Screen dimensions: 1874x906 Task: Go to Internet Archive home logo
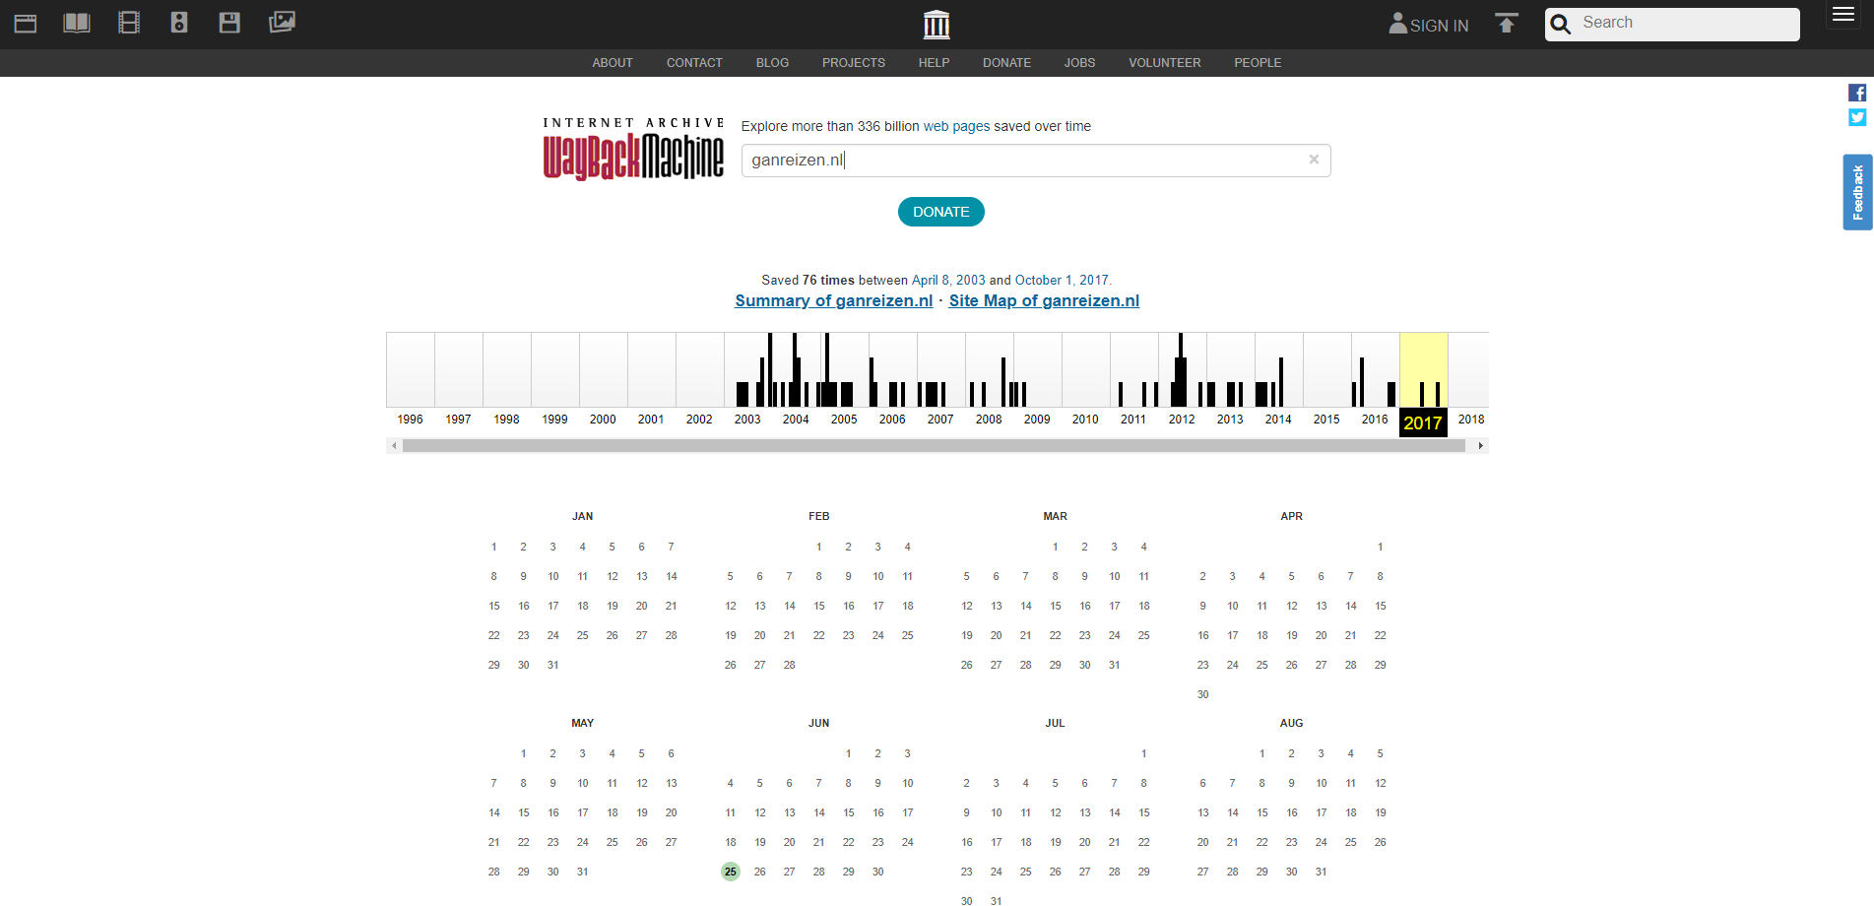pyautogui.click(x=937, y=24)
